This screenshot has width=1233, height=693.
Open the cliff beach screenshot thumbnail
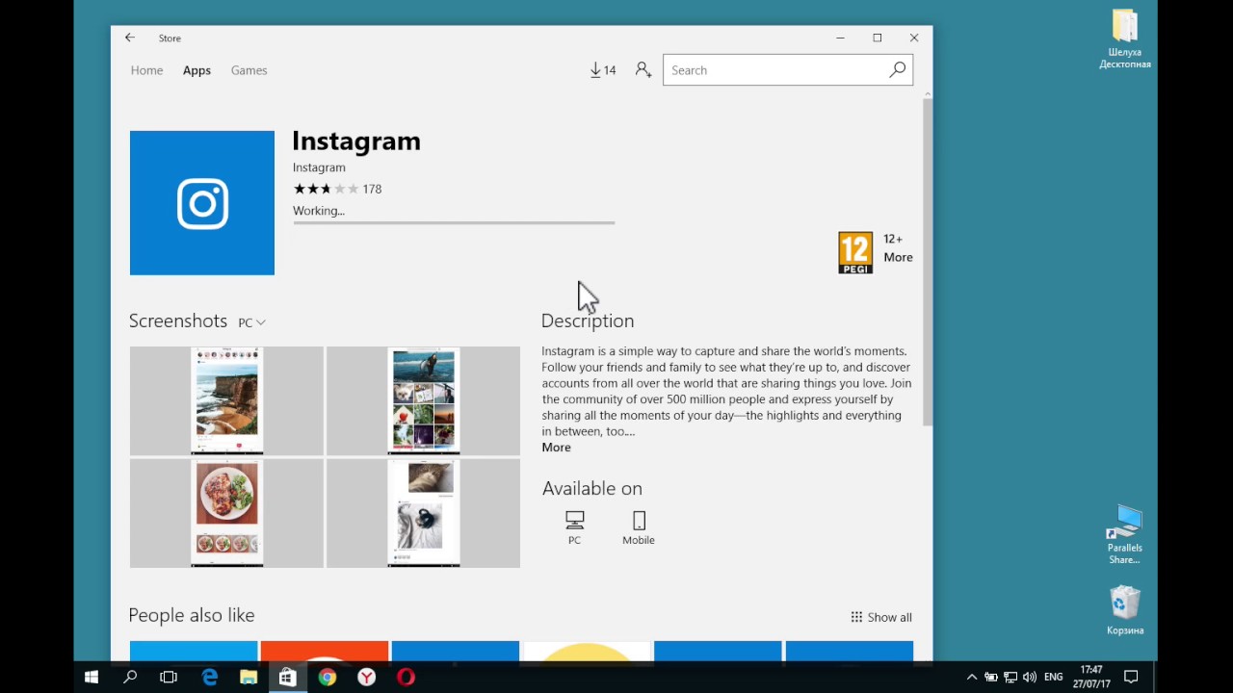[226, 400]
